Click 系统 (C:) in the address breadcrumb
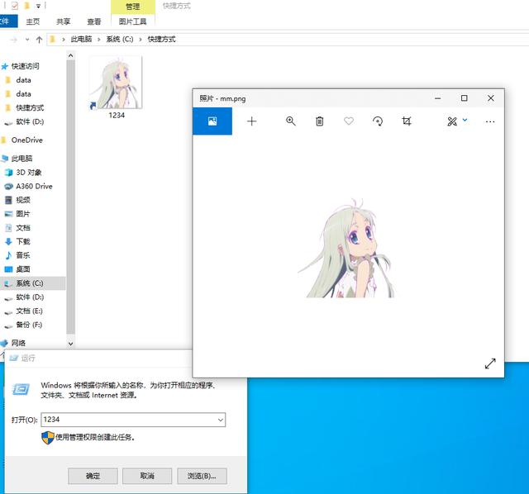 click(120, 40)
